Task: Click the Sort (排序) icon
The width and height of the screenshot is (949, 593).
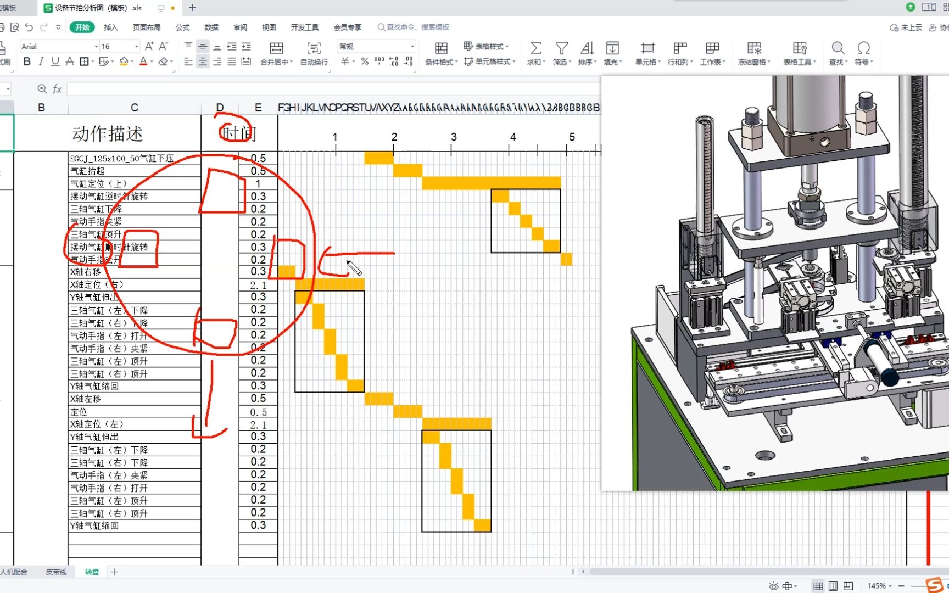Action: [587, 48]
